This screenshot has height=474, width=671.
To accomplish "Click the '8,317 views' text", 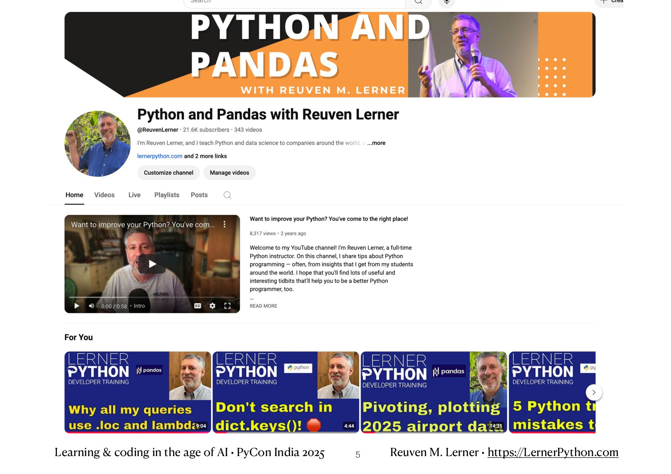I will tap(263, 234).
